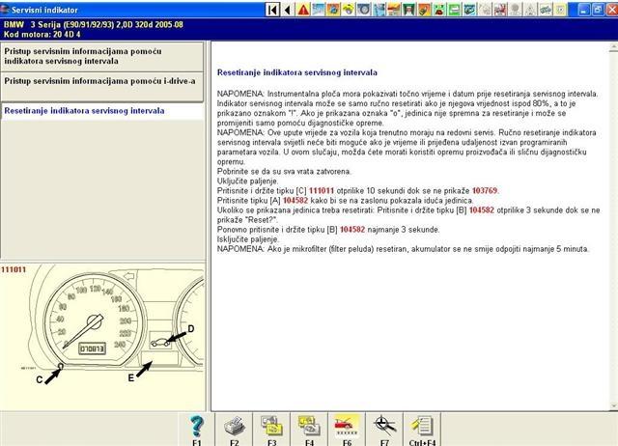Click the F2 printer icon
The height and width of the screenshot is (446, 618).
coord(234,430)
